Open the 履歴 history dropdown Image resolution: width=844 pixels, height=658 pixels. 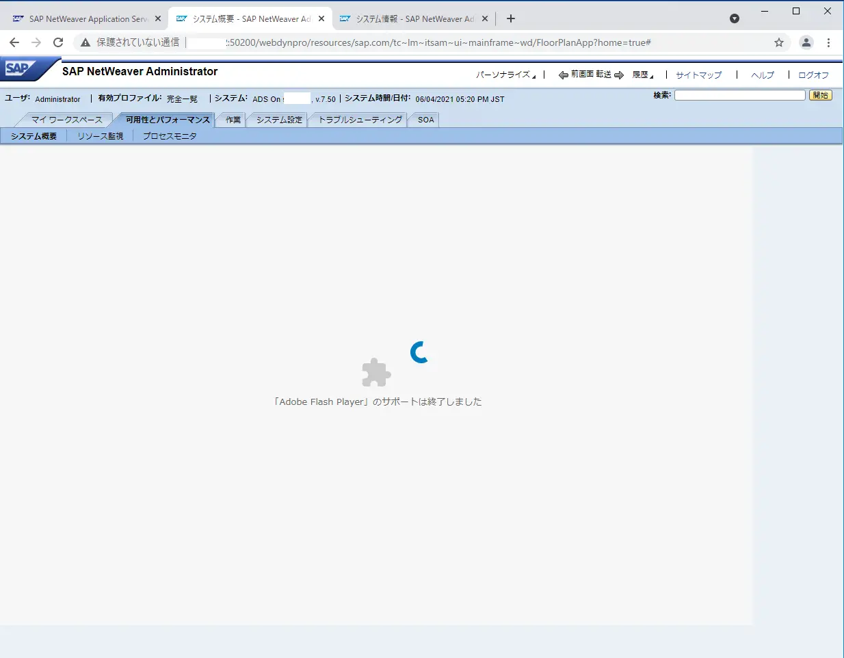(643, 75)
